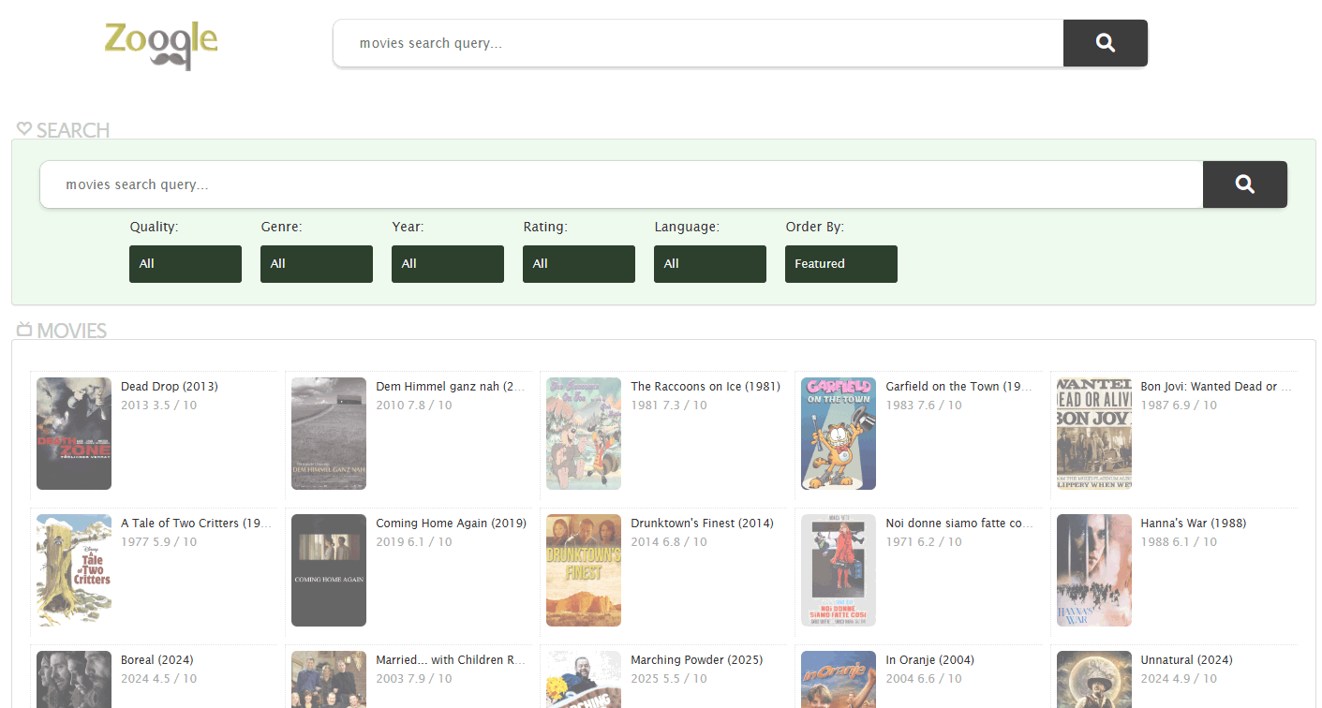Open the Language dropdown
1322x708 pixels.
click(710, 264)
